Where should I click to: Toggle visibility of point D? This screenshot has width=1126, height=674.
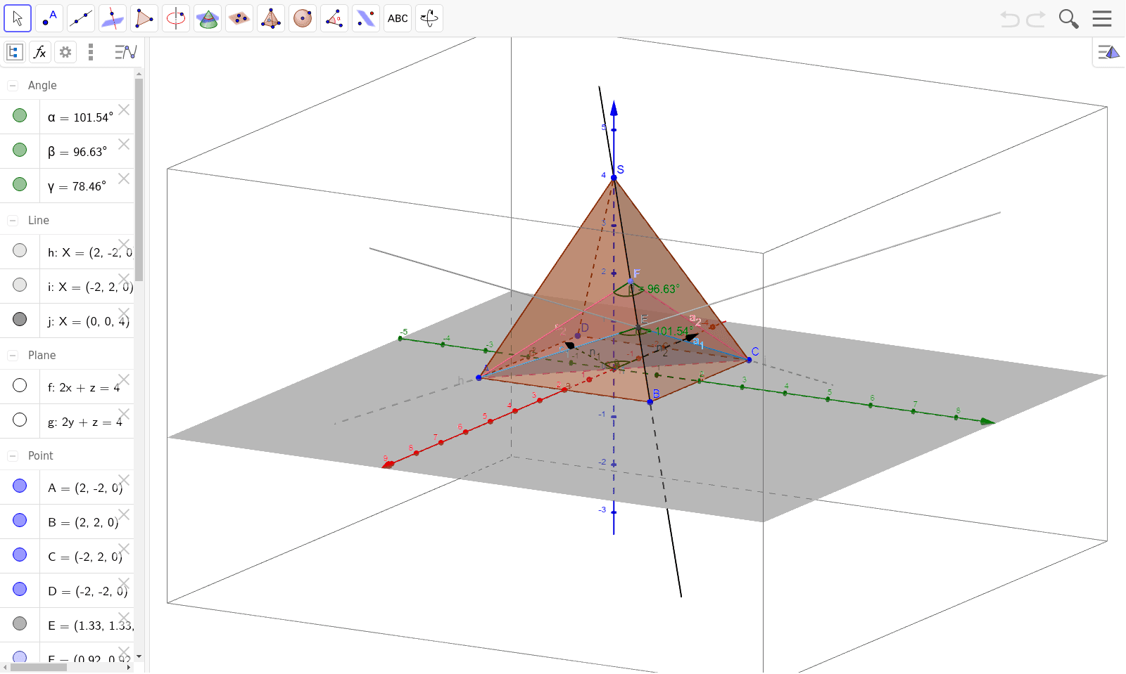point(20,589)
